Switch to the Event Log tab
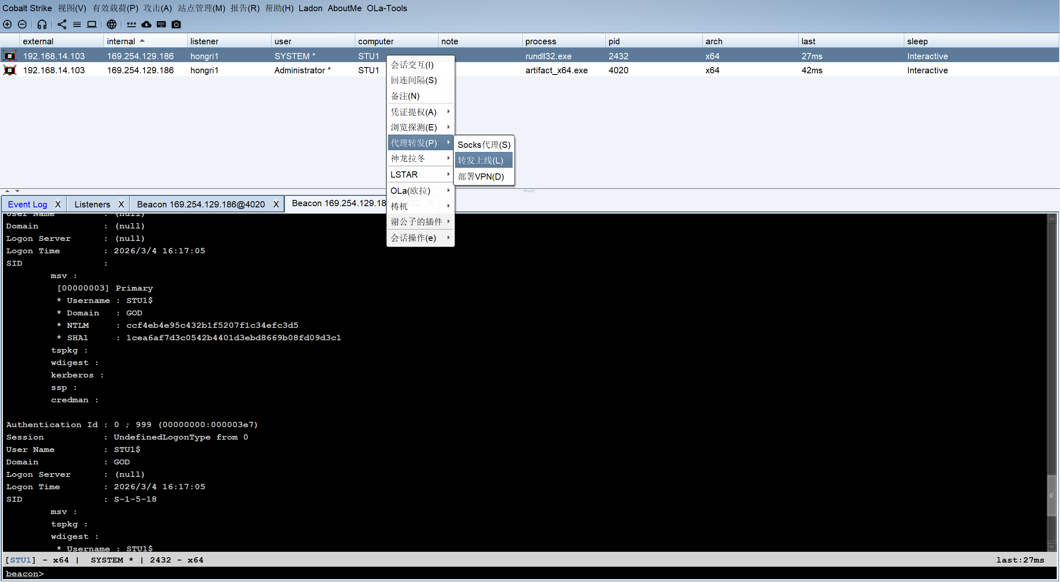The height and width of the screenshot is (582, 1060). click(27, 204)
